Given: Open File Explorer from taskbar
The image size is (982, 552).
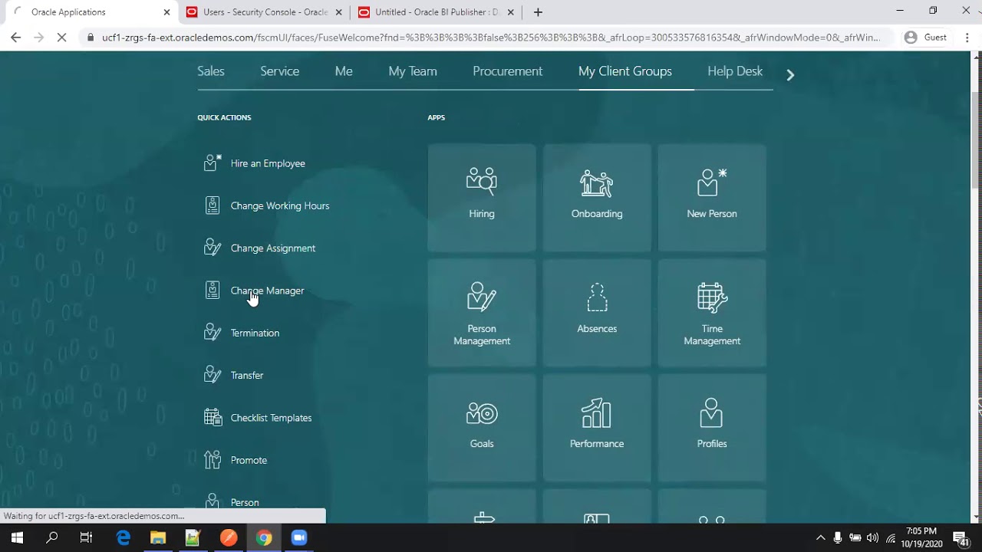Looking at the screenshot, I should pos(158,538).
